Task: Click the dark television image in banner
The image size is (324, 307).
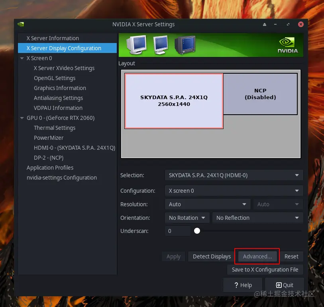Action: point(185,45)
